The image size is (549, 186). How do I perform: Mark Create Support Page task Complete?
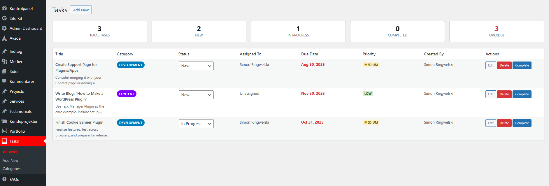[x=522, y=65]
